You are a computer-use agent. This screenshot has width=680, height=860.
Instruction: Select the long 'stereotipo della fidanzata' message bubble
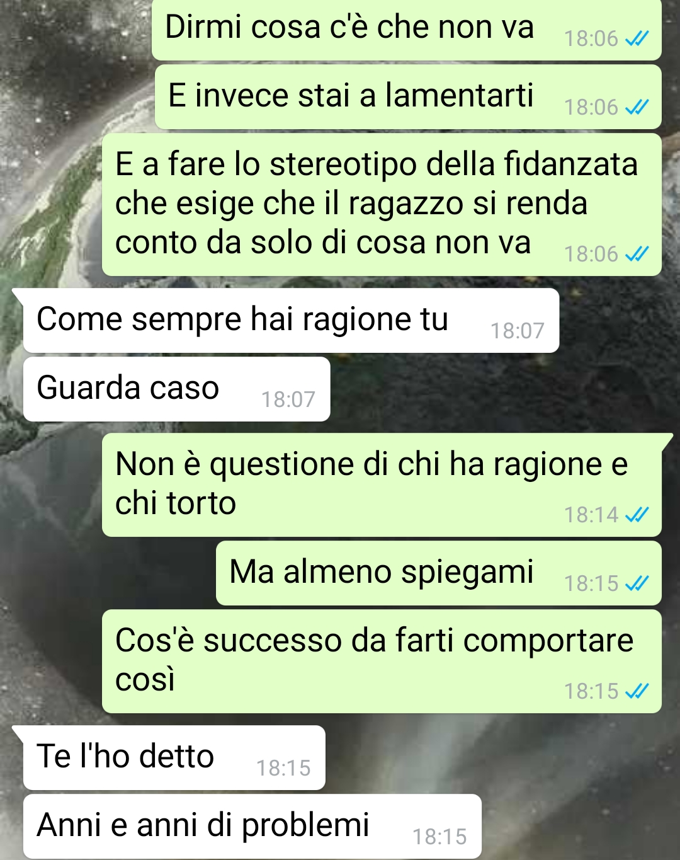382,205
